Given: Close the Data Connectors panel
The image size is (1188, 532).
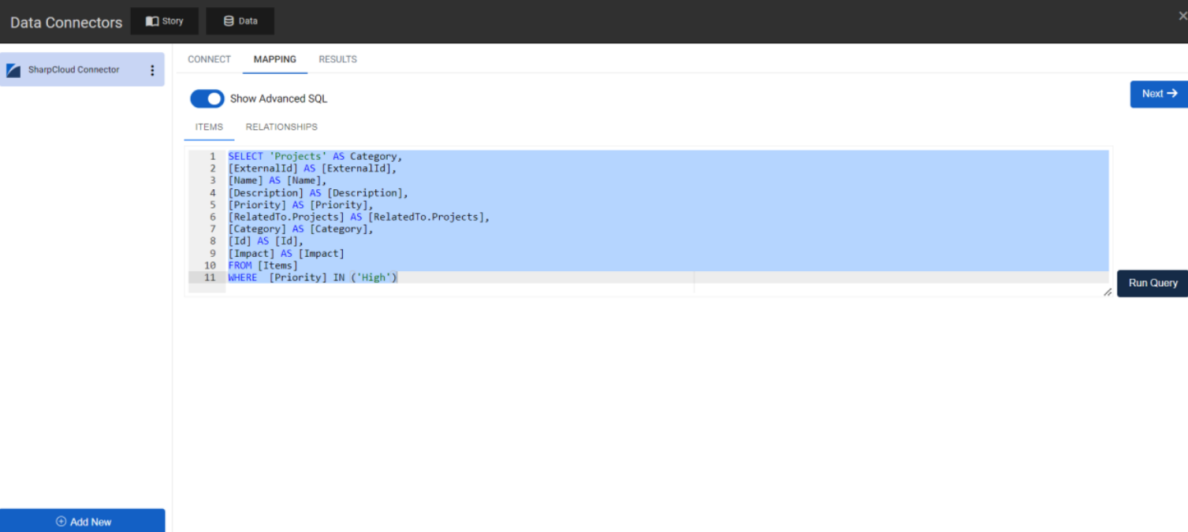Looking at the screenshot, I should click(1182, 16).
